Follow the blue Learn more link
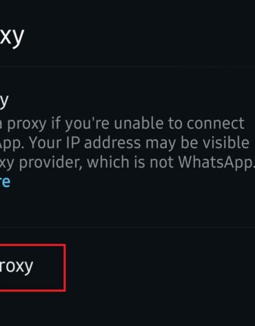The width and height of the screenshot is (255, 326). [x=5, y=182]
